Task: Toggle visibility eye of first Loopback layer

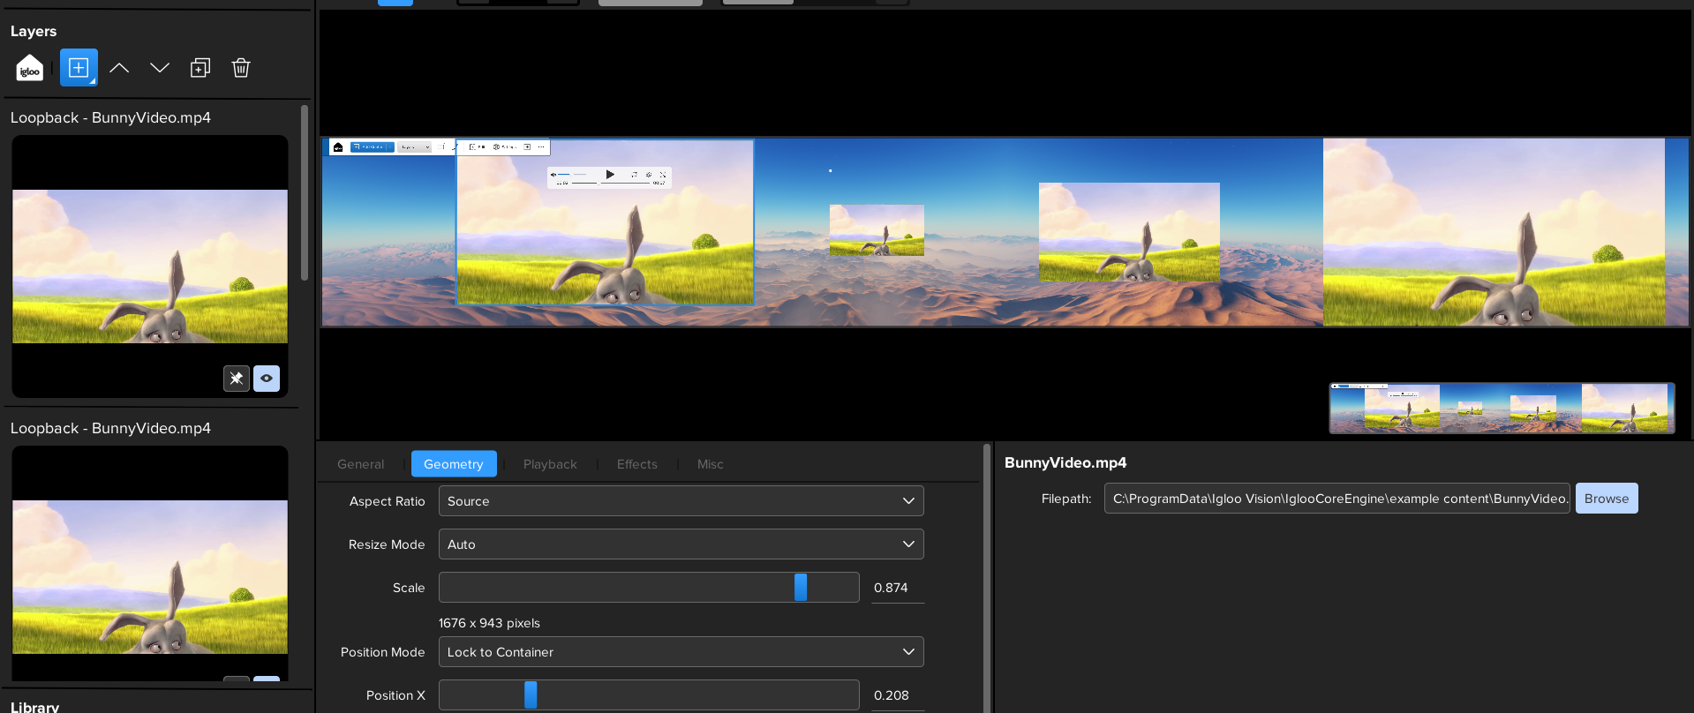Action: 267,379
